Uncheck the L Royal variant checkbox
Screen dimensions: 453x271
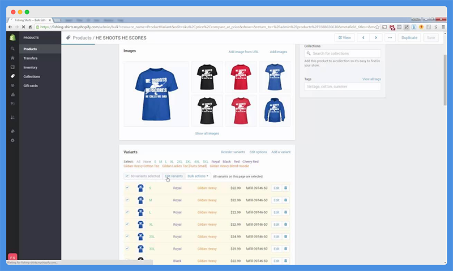[x=127, y=212]
